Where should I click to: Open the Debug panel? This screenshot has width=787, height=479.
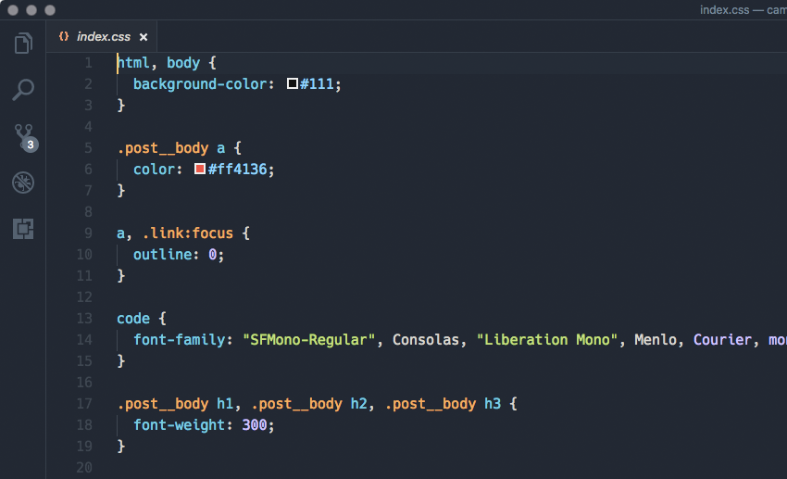point(23,183)
